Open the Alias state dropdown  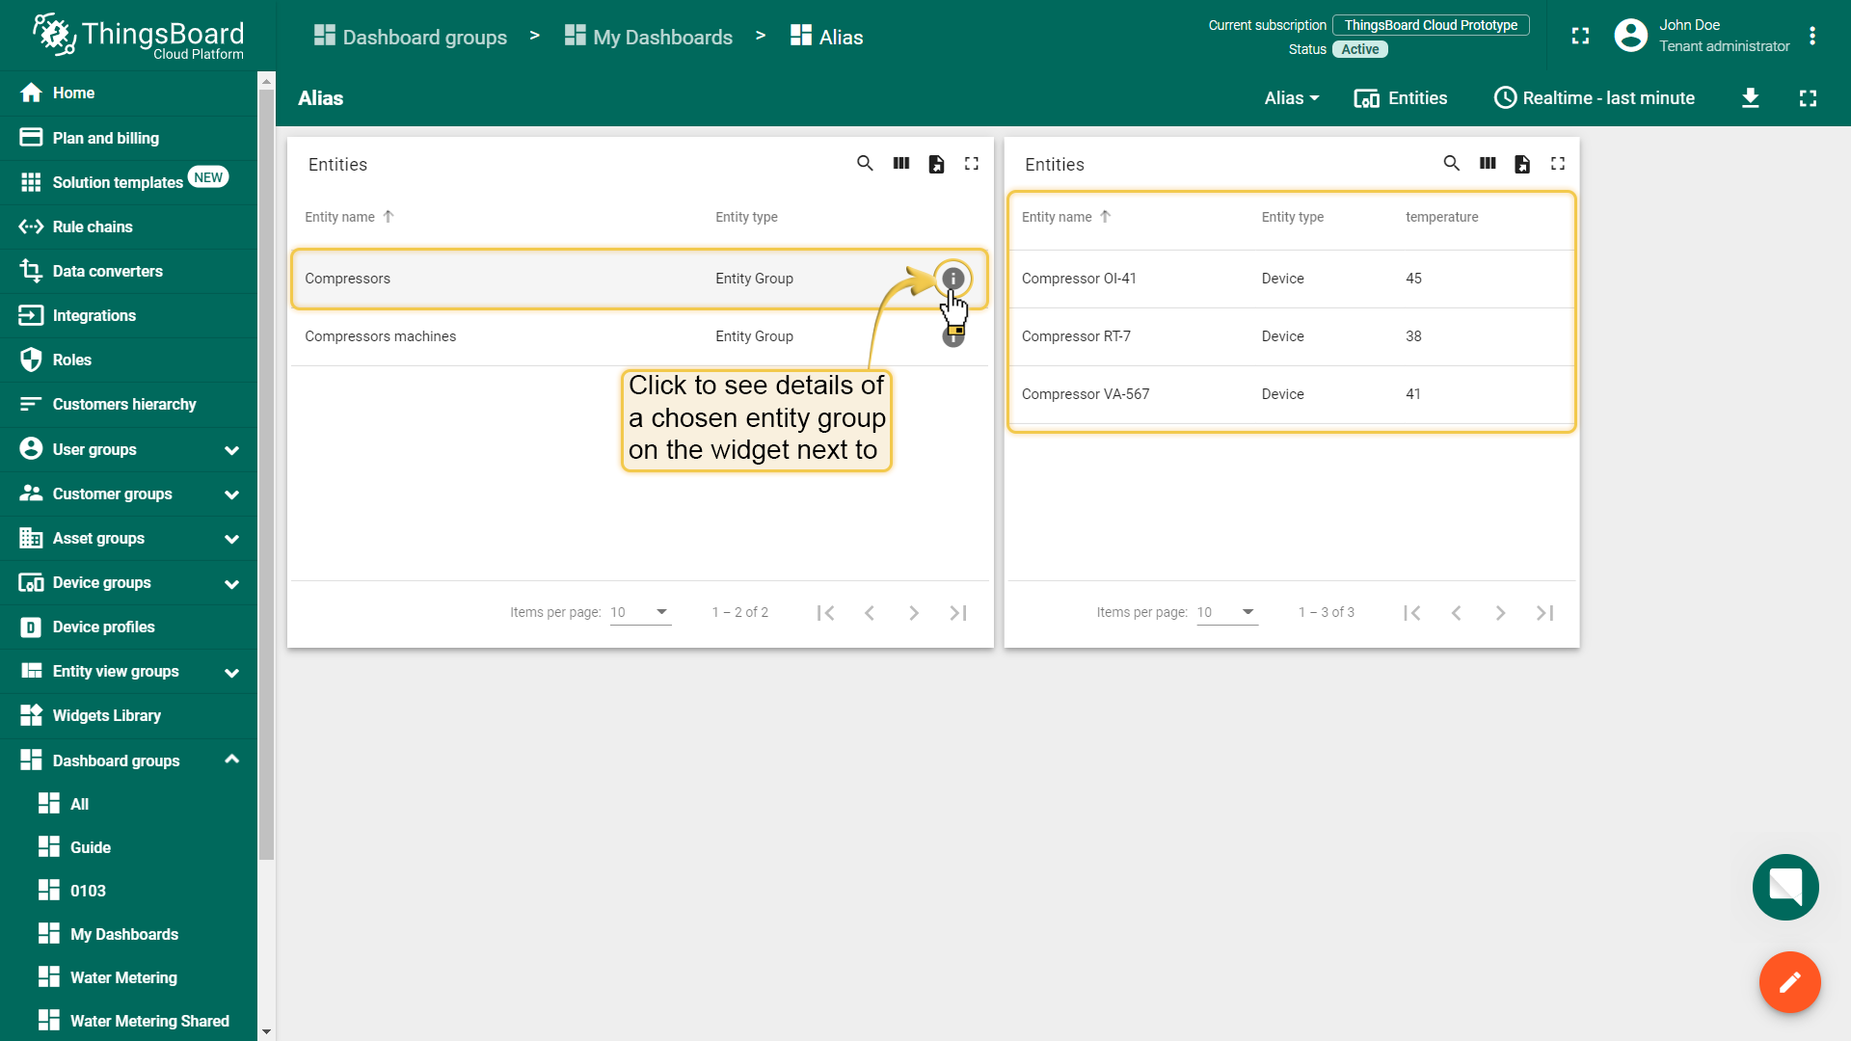pyautogui.click(x=1292, y=98)
